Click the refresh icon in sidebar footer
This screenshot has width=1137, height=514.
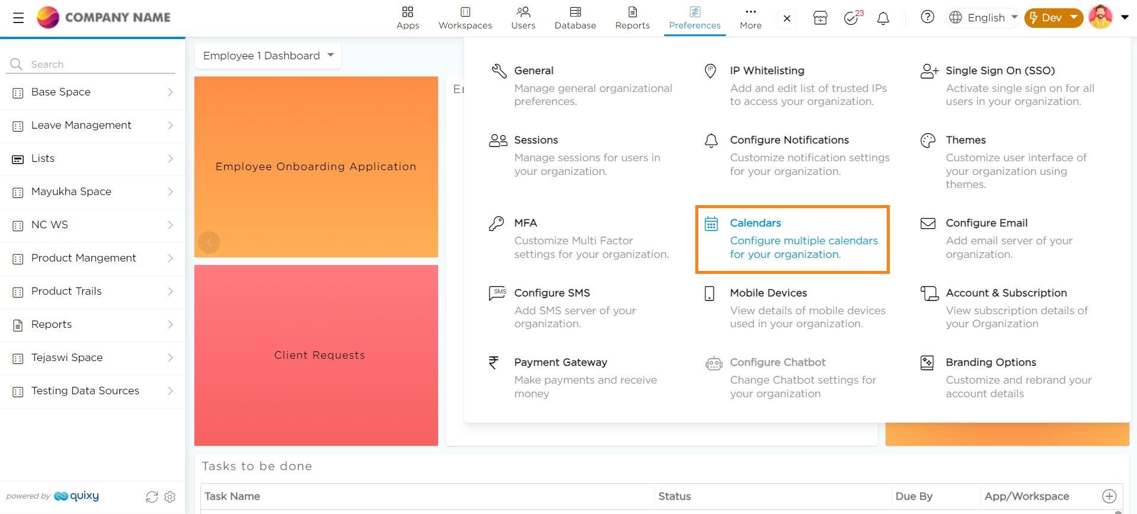(x=152, y=497)
